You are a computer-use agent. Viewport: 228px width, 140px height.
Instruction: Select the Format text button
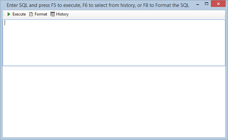(41, 14)
